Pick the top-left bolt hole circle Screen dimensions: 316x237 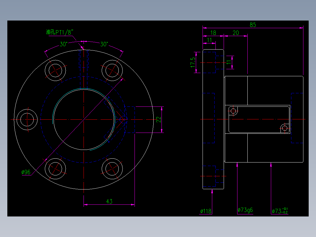[x=55, y=70]
